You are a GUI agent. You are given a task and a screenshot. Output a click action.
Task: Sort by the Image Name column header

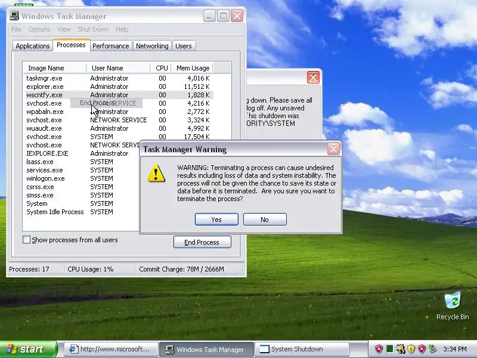pyautogui.click(x=55, y=68)
